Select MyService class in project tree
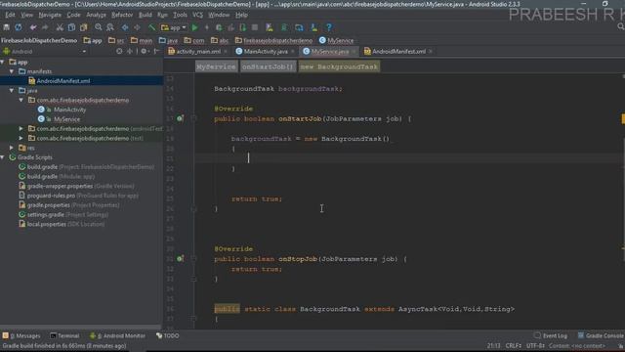 click(66, 119)
